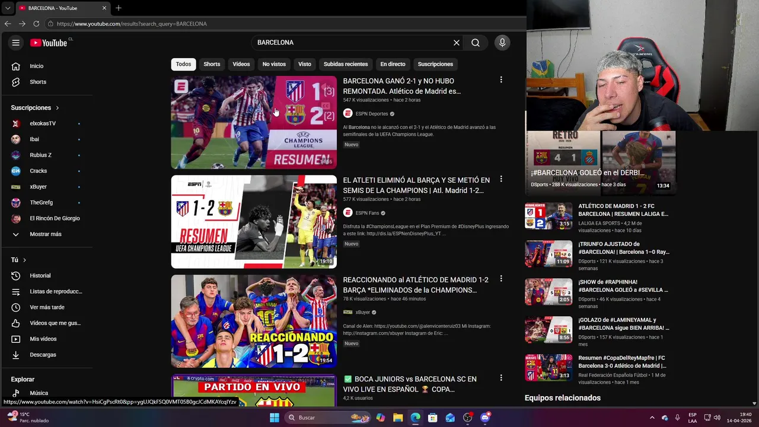Open ¡TRIUNFO AJUSTADO de #BARCELONA! video
The width and height of the screenshot is (759, 427).
click(x=623, y=248)
